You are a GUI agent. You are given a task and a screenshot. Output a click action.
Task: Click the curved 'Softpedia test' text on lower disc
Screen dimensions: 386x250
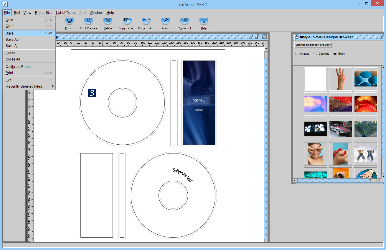point(183,175)
